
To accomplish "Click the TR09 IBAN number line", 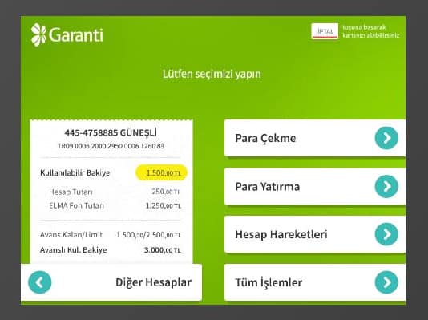I will pos(111,146).
